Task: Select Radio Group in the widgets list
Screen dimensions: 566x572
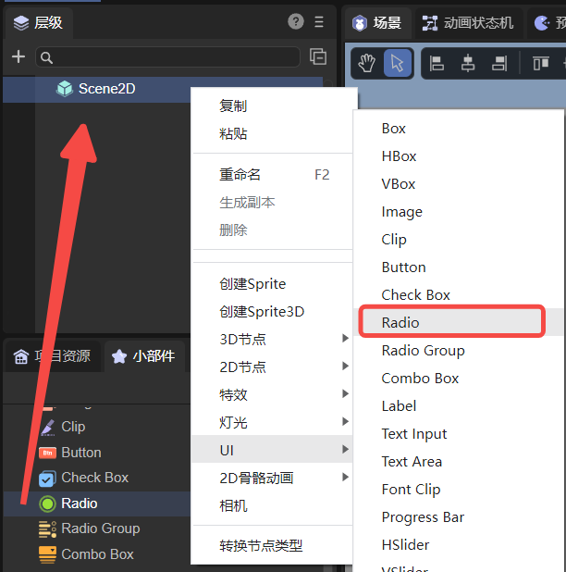Action: (x=100, y=528)
